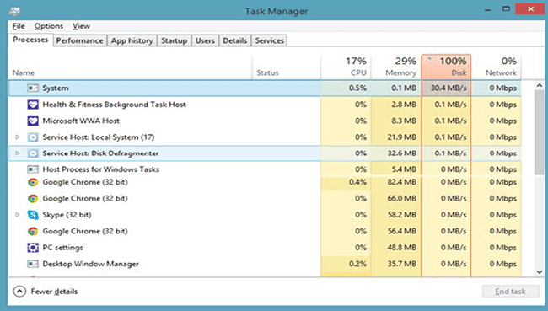Click the 0.4% CPU value for Chrome
Screen dimensions: 548x311
tap(357, 182)
